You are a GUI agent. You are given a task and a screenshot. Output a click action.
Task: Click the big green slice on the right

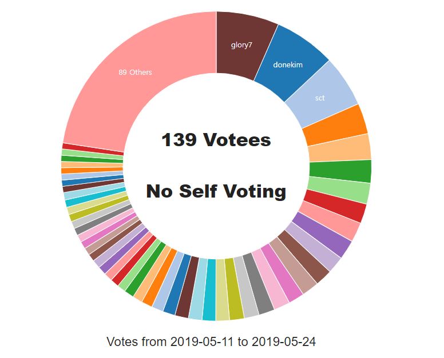pyautogui.click(x=341, y=171)
